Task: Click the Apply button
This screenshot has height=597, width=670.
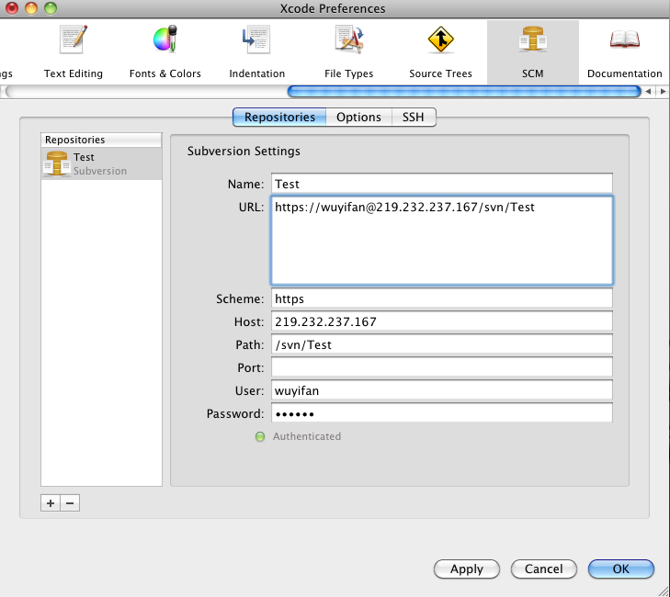Action: click(467, 569)
